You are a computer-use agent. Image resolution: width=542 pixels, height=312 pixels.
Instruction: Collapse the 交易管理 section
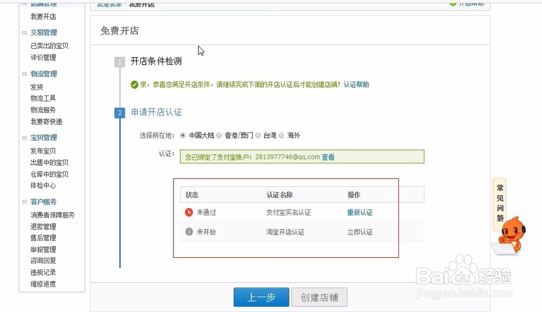point(24,33)
